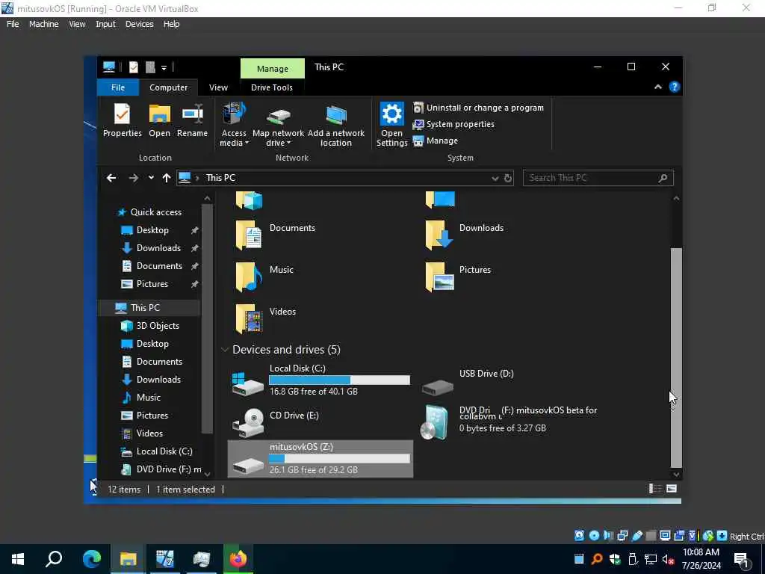Click the Local Disk (C:) usage bar
765x574 pixels.
(339, 380)
